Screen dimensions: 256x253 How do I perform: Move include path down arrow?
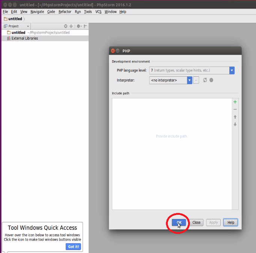coord(235,124)
